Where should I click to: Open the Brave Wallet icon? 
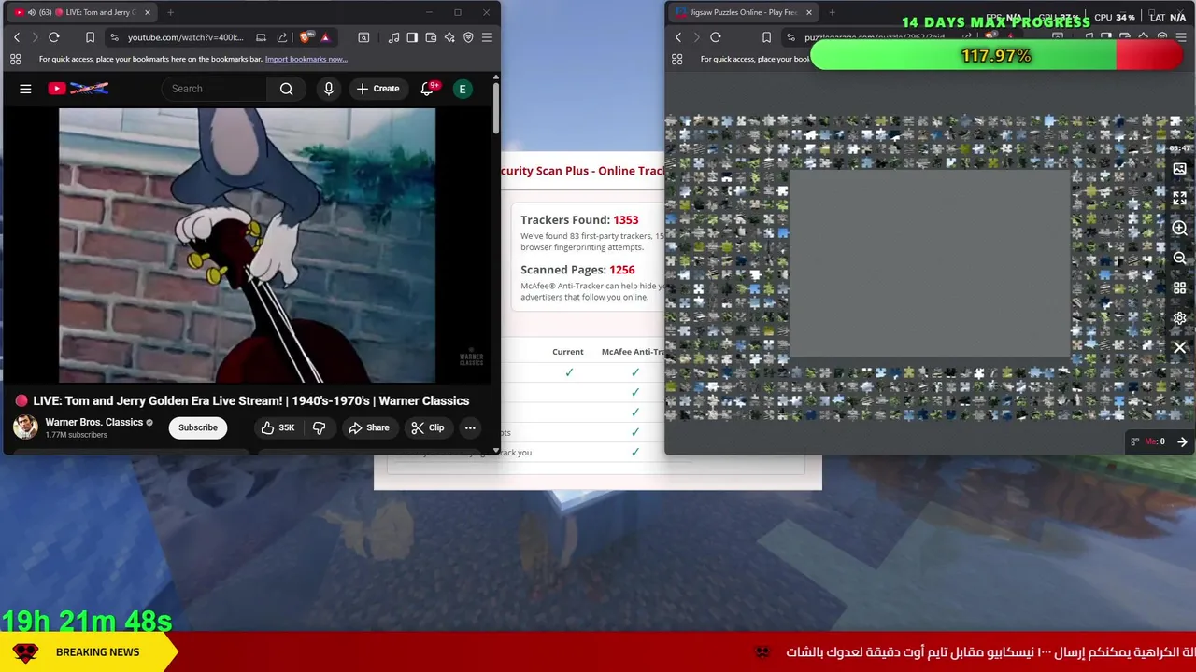tap(431, 37)
